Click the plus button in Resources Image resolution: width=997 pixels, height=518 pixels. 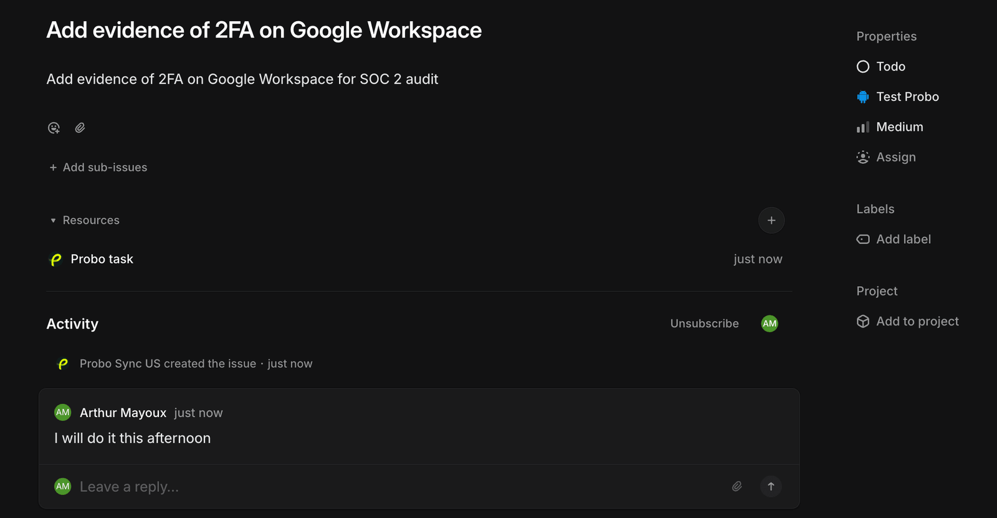click(771, 220)
